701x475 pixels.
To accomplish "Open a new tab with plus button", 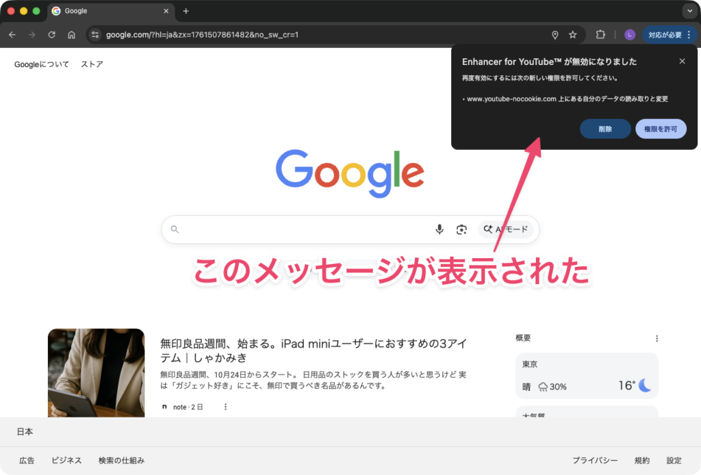I will tap(186, 11).
